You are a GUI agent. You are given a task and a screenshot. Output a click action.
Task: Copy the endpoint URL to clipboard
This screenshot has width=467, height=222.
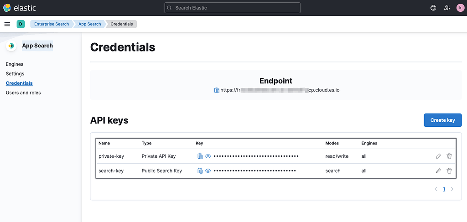point(217,90)
